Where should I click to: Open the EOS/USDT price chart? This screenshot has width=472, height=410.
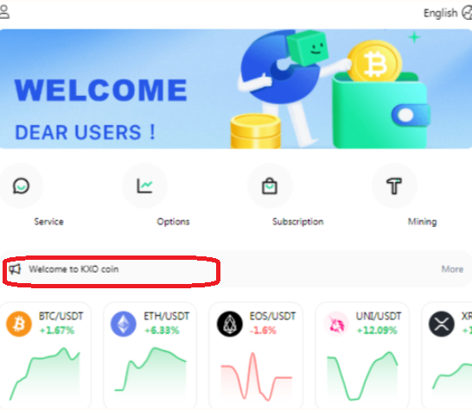click(257, 376)
